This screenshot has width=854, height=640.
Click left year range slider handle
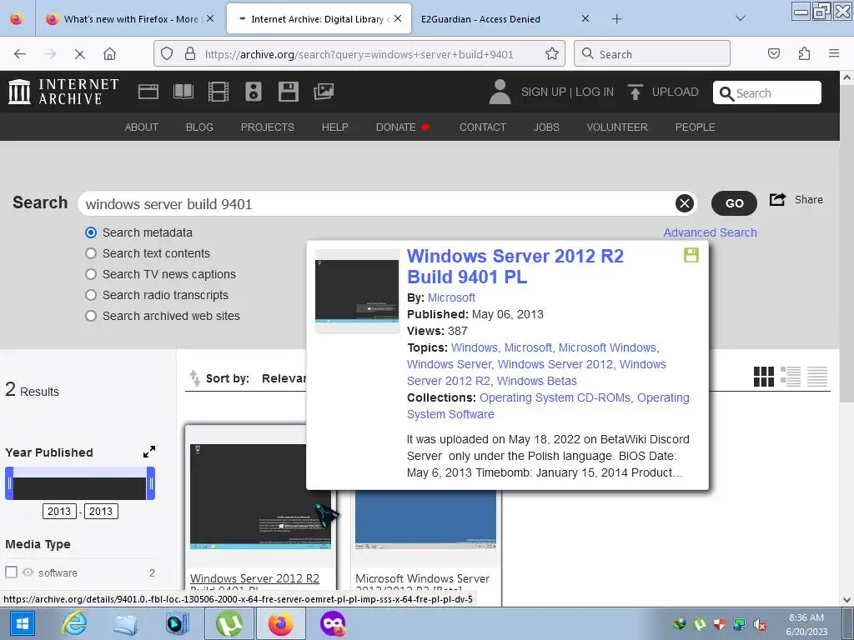click(x=9, y=483)
